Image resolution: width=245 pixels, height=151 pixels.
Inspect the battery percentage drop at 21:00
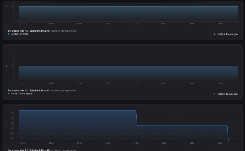[x=137, y=118]
